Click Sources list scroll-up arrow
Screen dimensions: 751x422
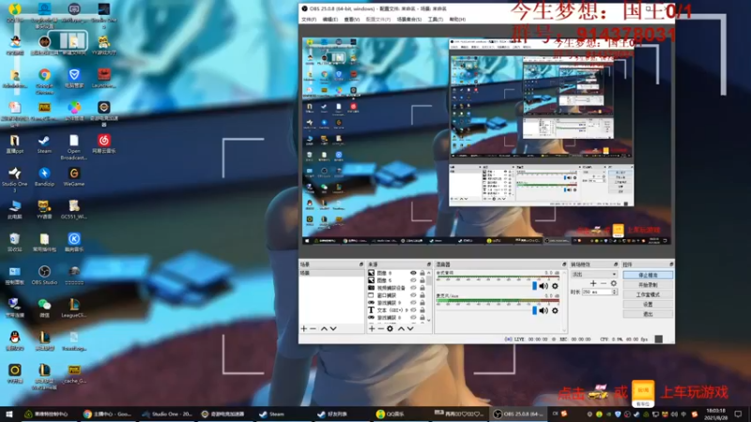[429, 272]
